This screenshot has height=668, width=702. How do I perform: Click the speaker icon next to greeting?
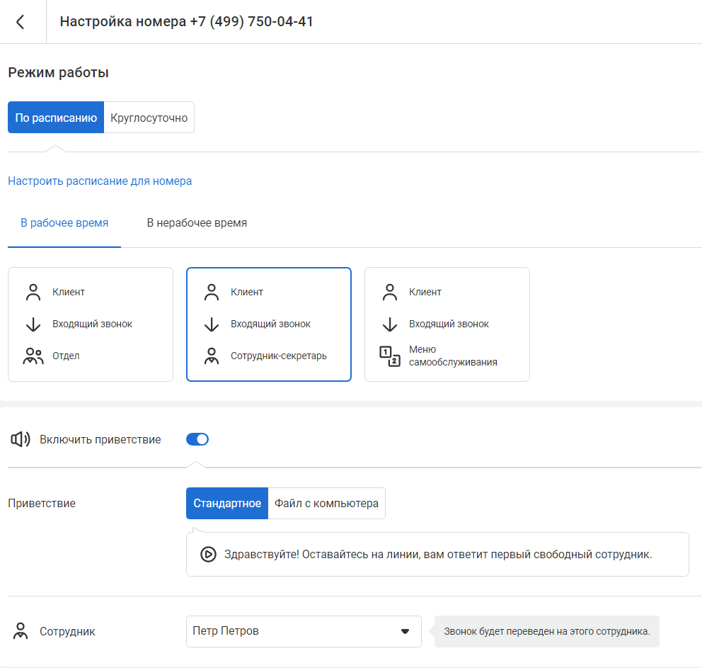(x=21, y=440)
